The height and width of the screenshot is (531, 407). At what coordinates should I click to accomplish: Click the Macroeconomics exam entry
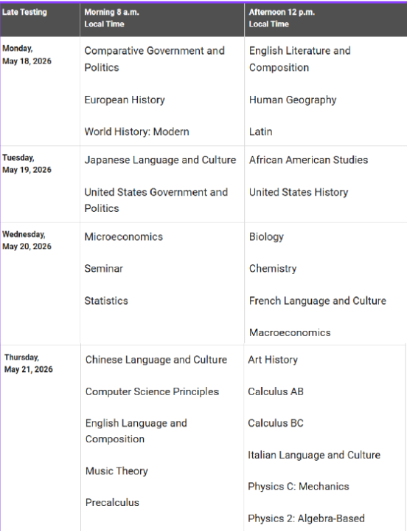pyautogui.click(x=290, y=332)
